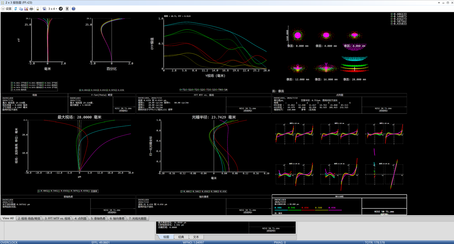Viewport: 454px width, 244px height.
Task: Click the lateral color plot under 最大视场
Action: (79, 145)
